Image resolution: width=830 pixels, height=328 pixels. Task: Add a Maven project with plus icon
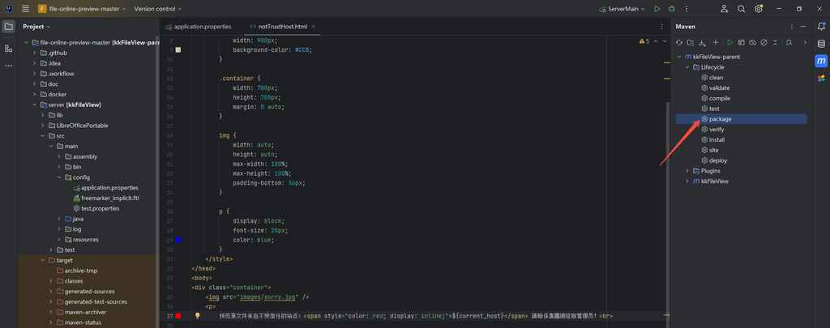pyautogui.click(x=716, y=42)
